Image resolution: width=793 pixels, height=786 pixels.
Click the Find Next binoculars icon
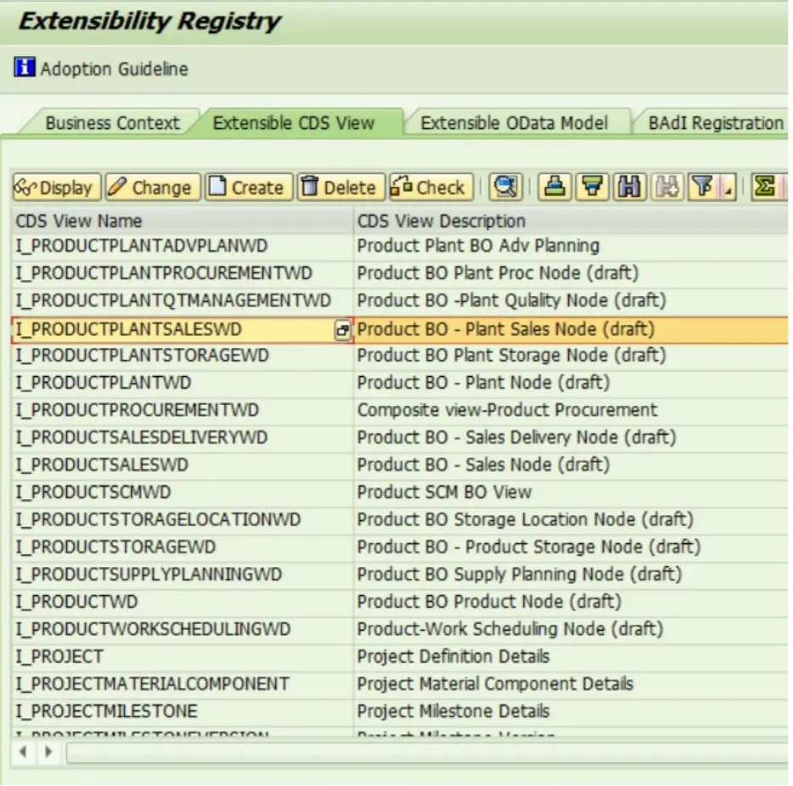click(x=667, y=188)
